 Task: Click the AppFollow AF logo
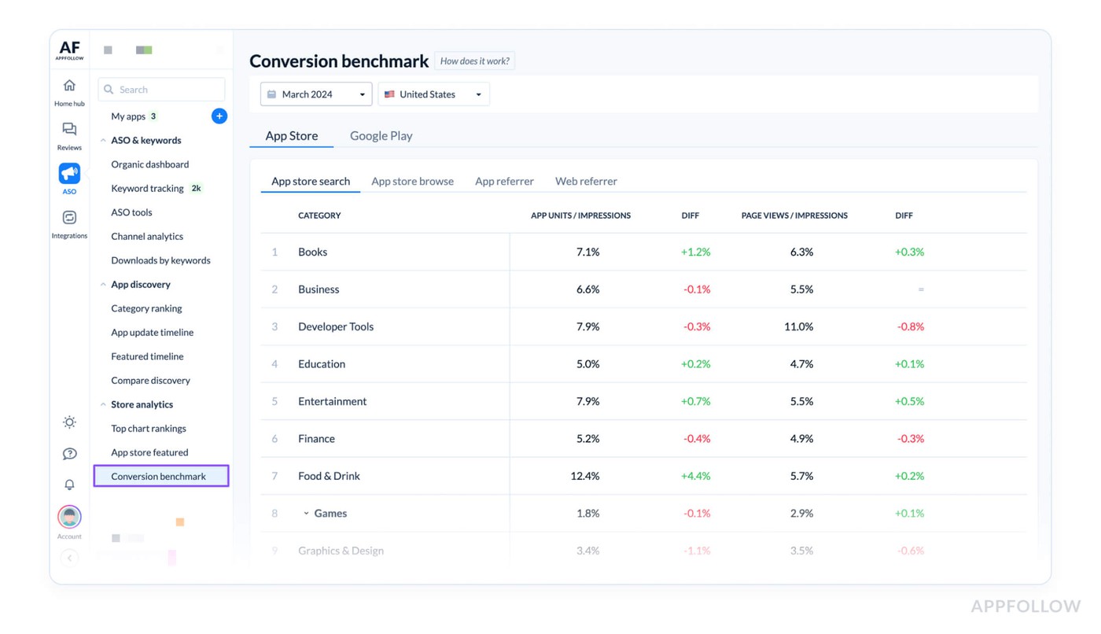click(x=68, y=49)
